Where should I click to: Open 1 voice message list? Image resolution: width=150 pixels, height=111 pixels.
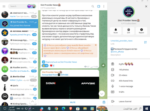[x=129, y=86]
